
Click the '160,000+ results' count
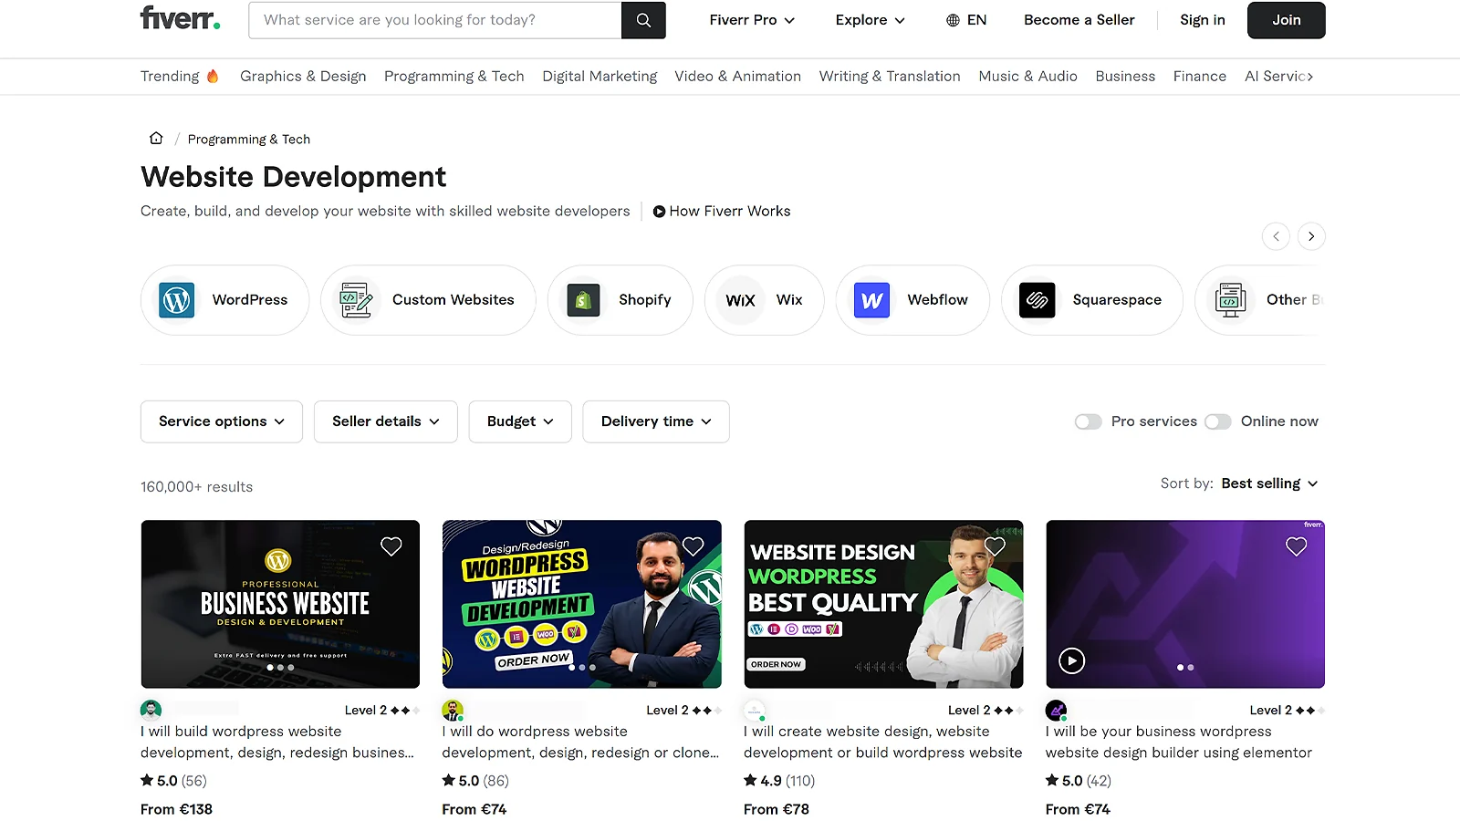[196, 487]
